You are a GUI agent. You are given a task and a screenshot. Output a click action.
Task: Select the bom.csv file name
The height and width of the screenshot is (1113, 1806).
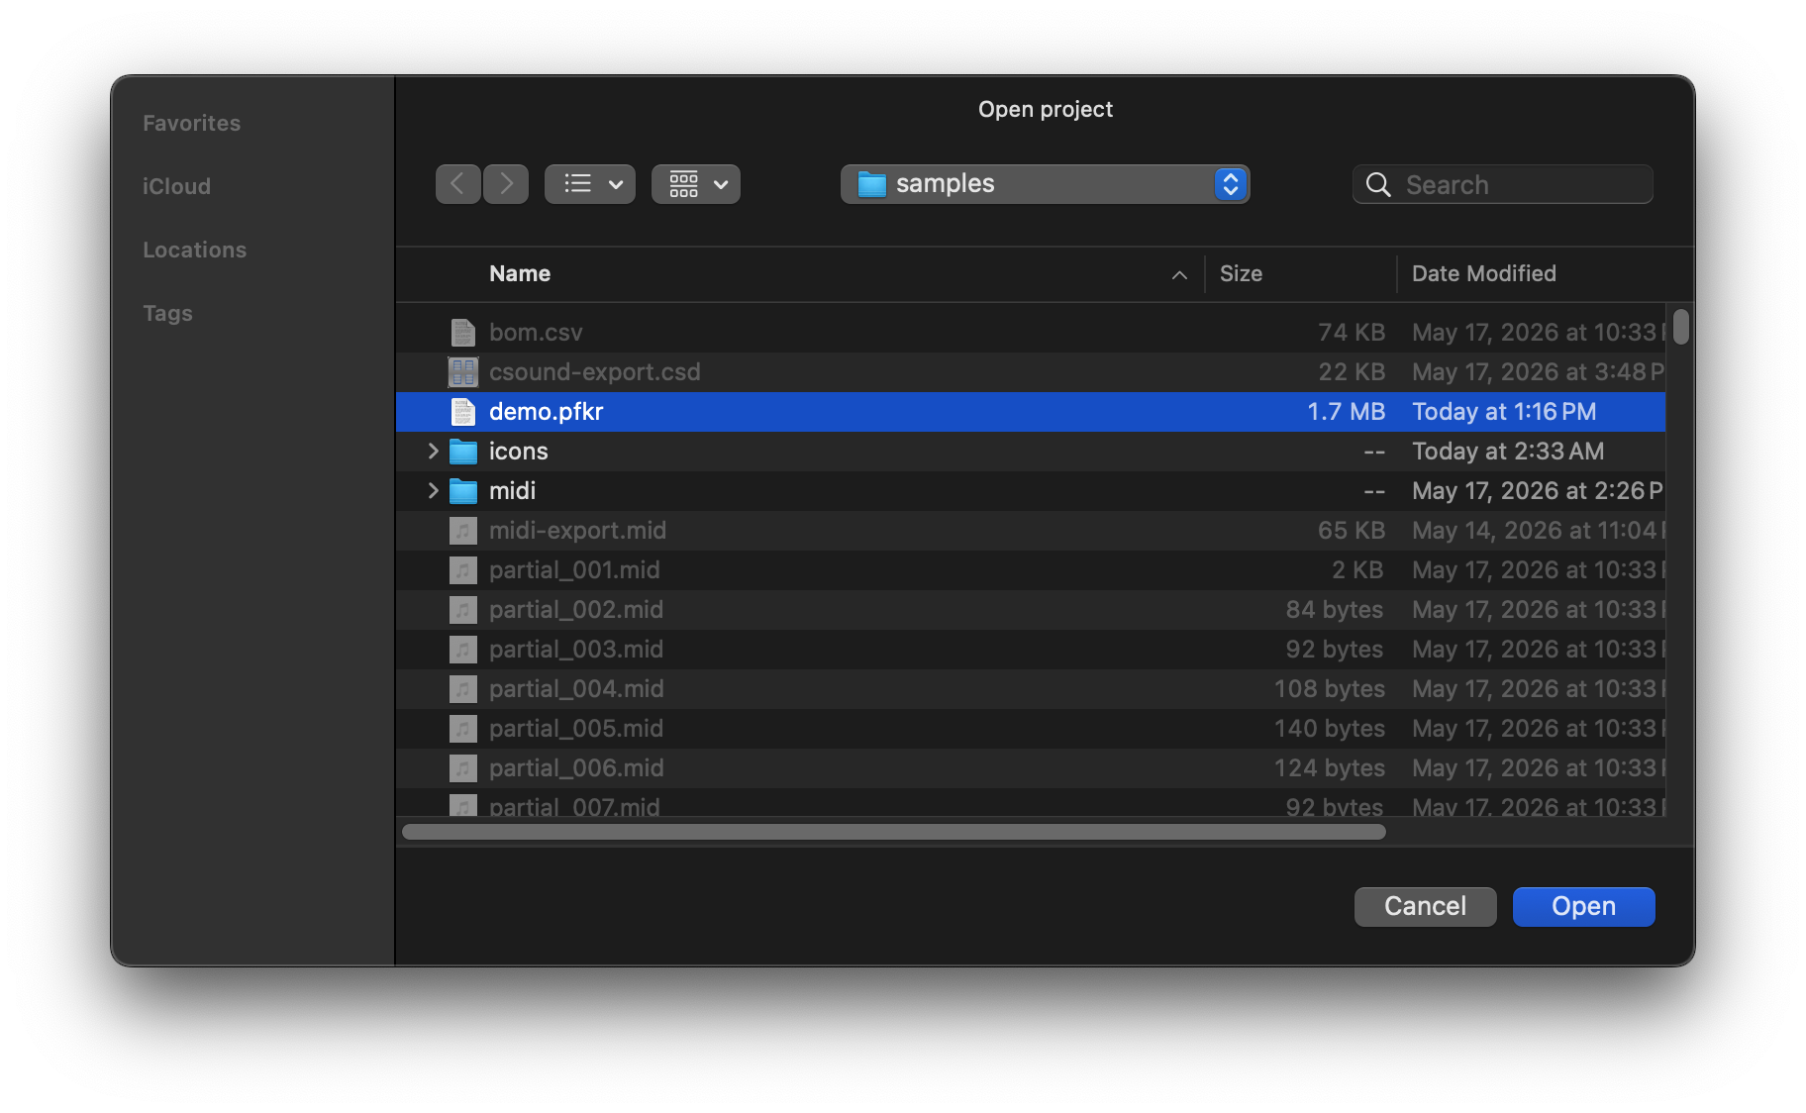click(x=536, y=333)
